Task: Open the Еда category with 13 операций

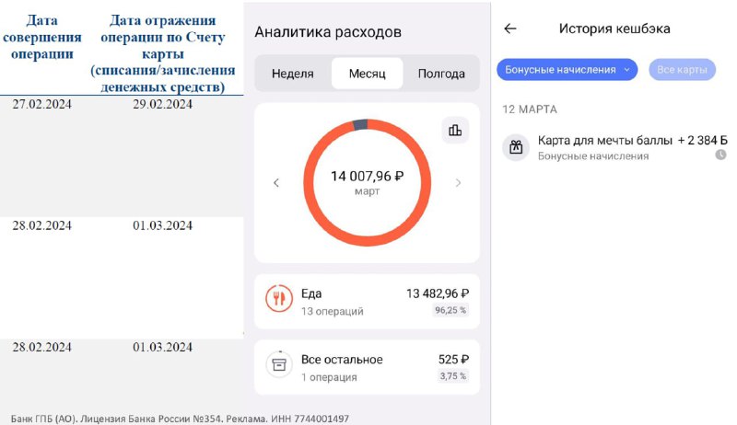Action: [367, 302]
